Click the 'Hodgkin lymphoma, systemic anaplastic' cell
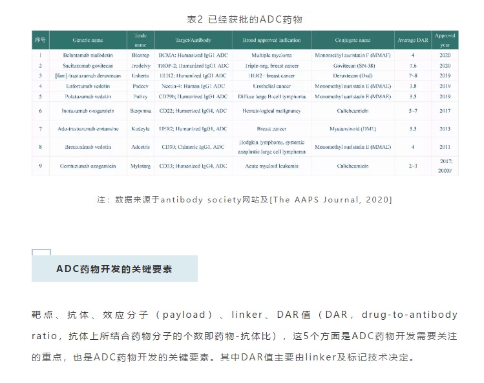The image size is (484, 383). point(271,147)
